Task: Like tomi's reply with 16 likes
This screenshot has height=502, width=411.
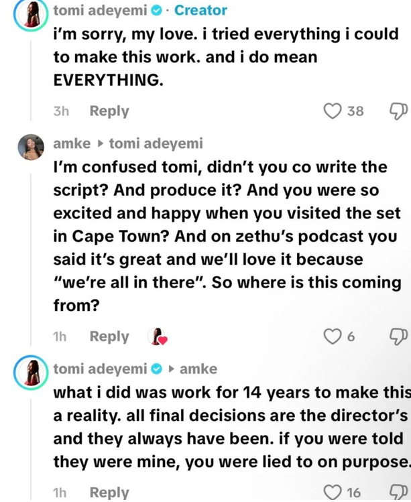Action: click(332, 492)
